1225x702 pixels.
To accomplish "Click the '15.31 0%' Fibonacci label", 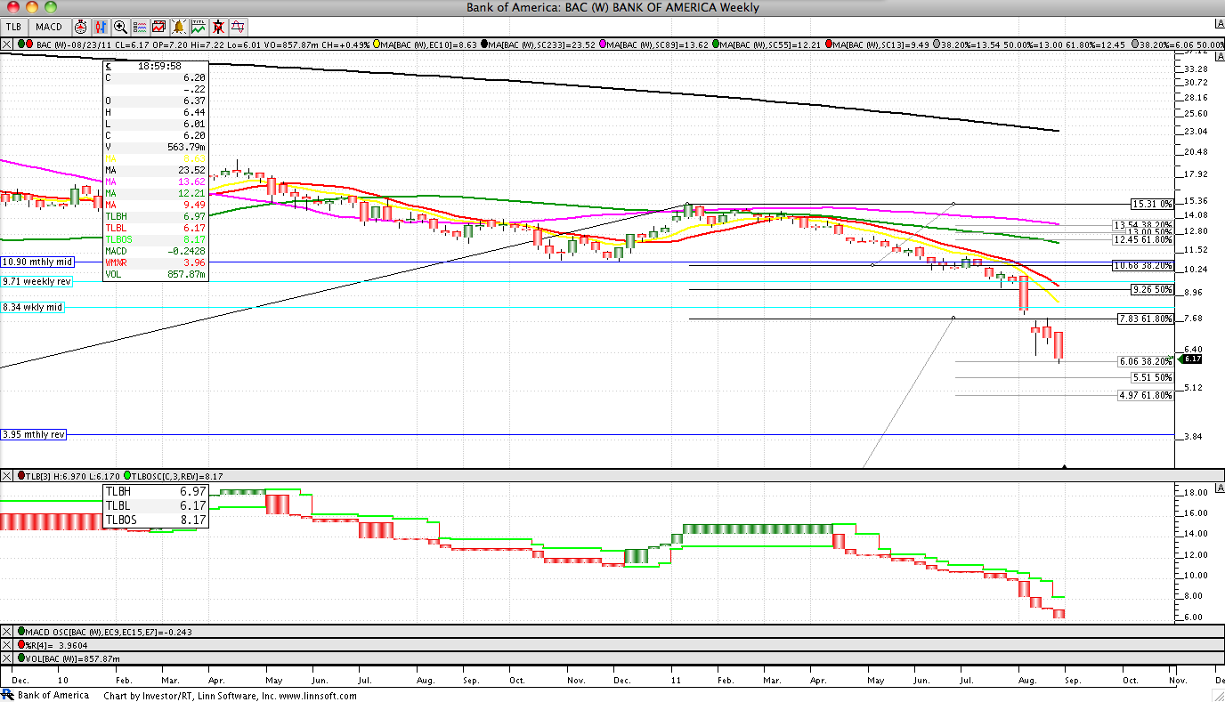I will click(x=1151, y=204).
